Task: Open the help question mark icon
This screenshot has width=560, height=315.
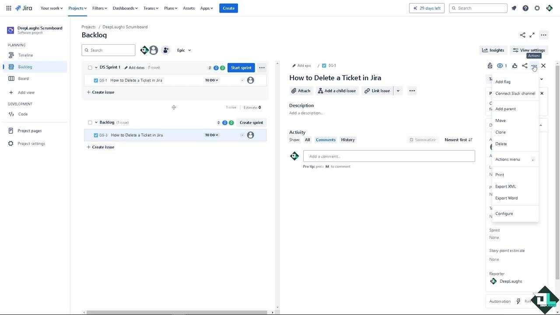Action: 525,8
